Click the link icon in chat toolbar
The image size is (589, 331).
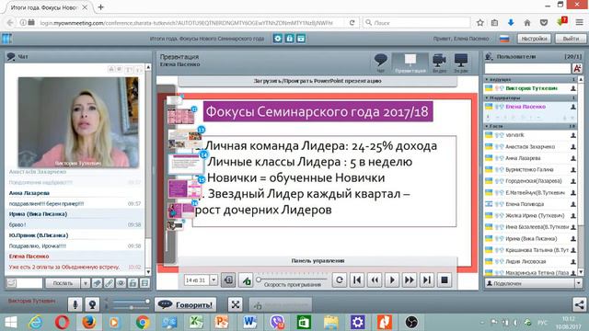[x=109, y=283]
